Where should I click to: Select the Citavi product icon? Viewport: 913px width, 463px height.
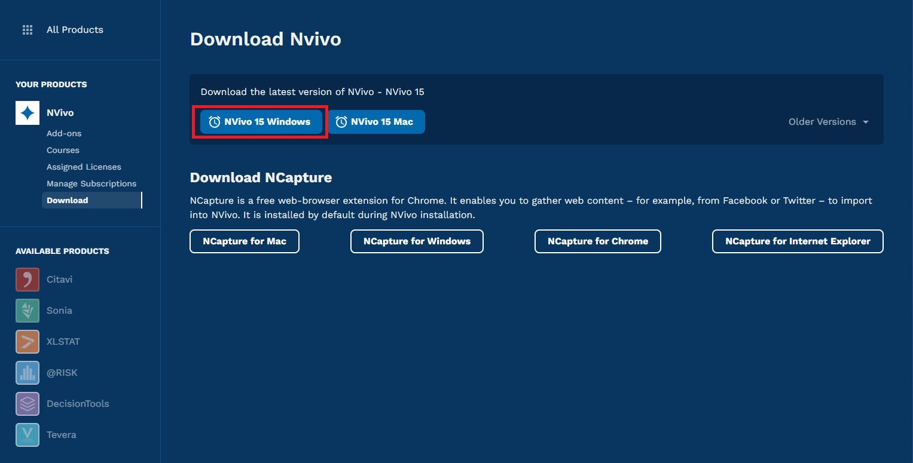tap(28, 280)
